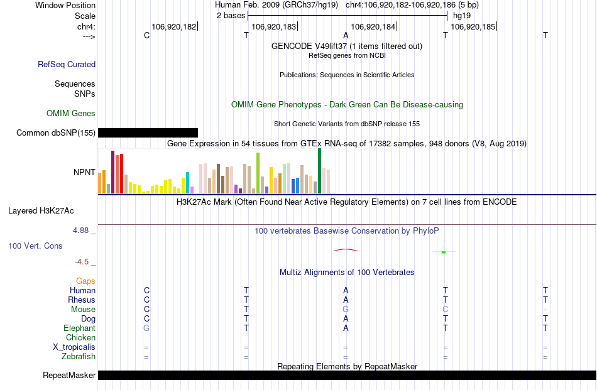
Task: Click the Window Position label
Action: click(65, 5)
